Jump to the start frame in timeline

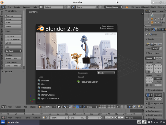(106, 118)
